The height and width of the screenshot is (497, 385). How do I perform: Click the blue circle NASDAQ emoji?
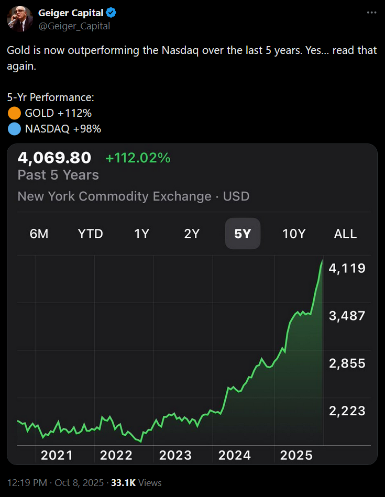pyautogui.click(x=14, y=128)
